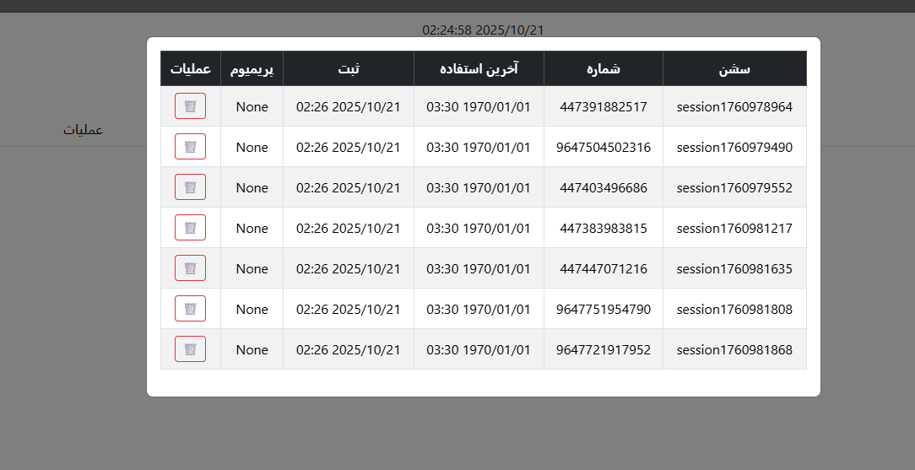Click phone number 9647504502316 cell

coord(603,148)
